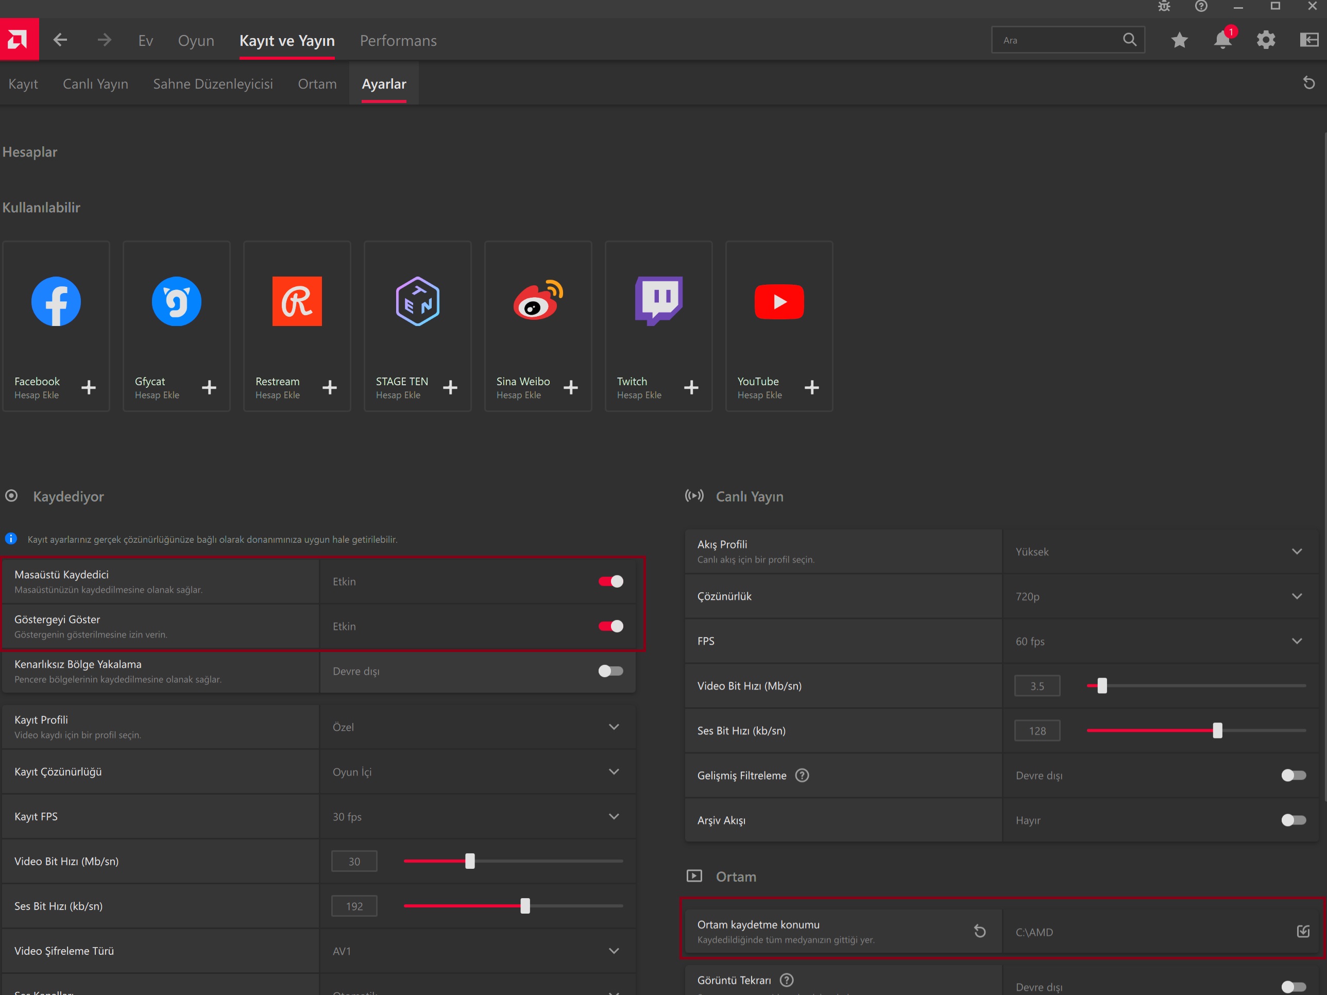Open the Ev tab
The width and height of the screenshot is (1327, 995).
click(146, 40)
